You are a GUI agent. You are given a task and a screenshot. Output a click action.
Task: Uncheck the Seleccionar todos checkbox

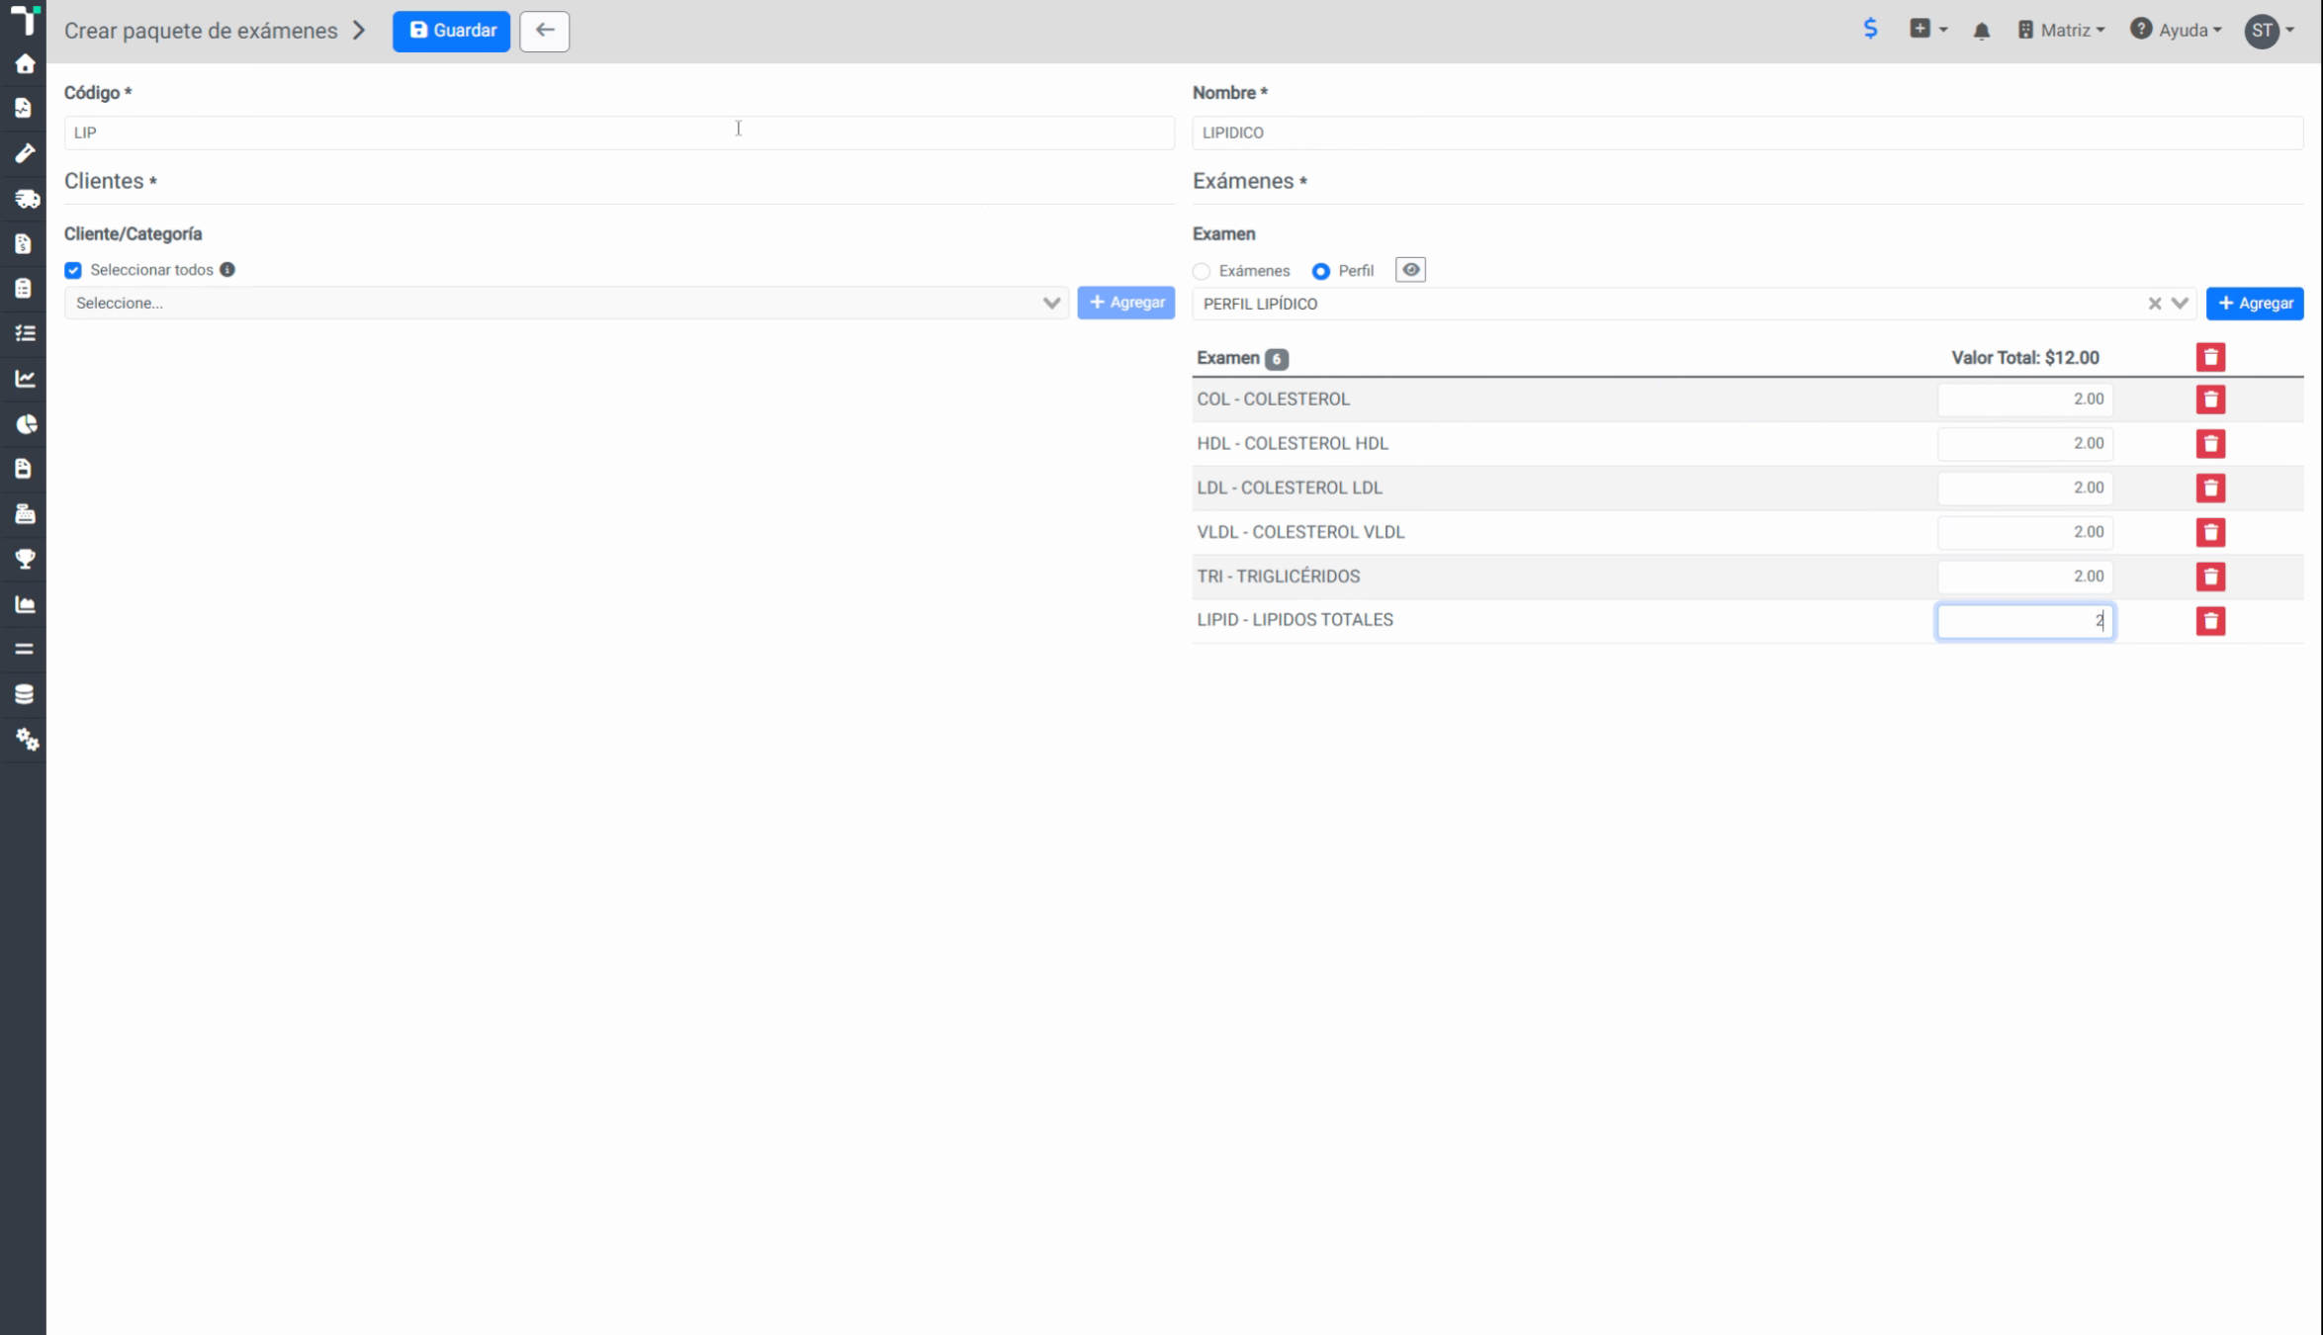[73, 270]
